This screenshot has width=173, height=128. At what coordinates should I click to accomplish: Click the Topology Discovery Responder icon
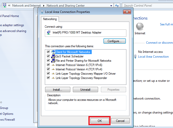coord(53,78)
